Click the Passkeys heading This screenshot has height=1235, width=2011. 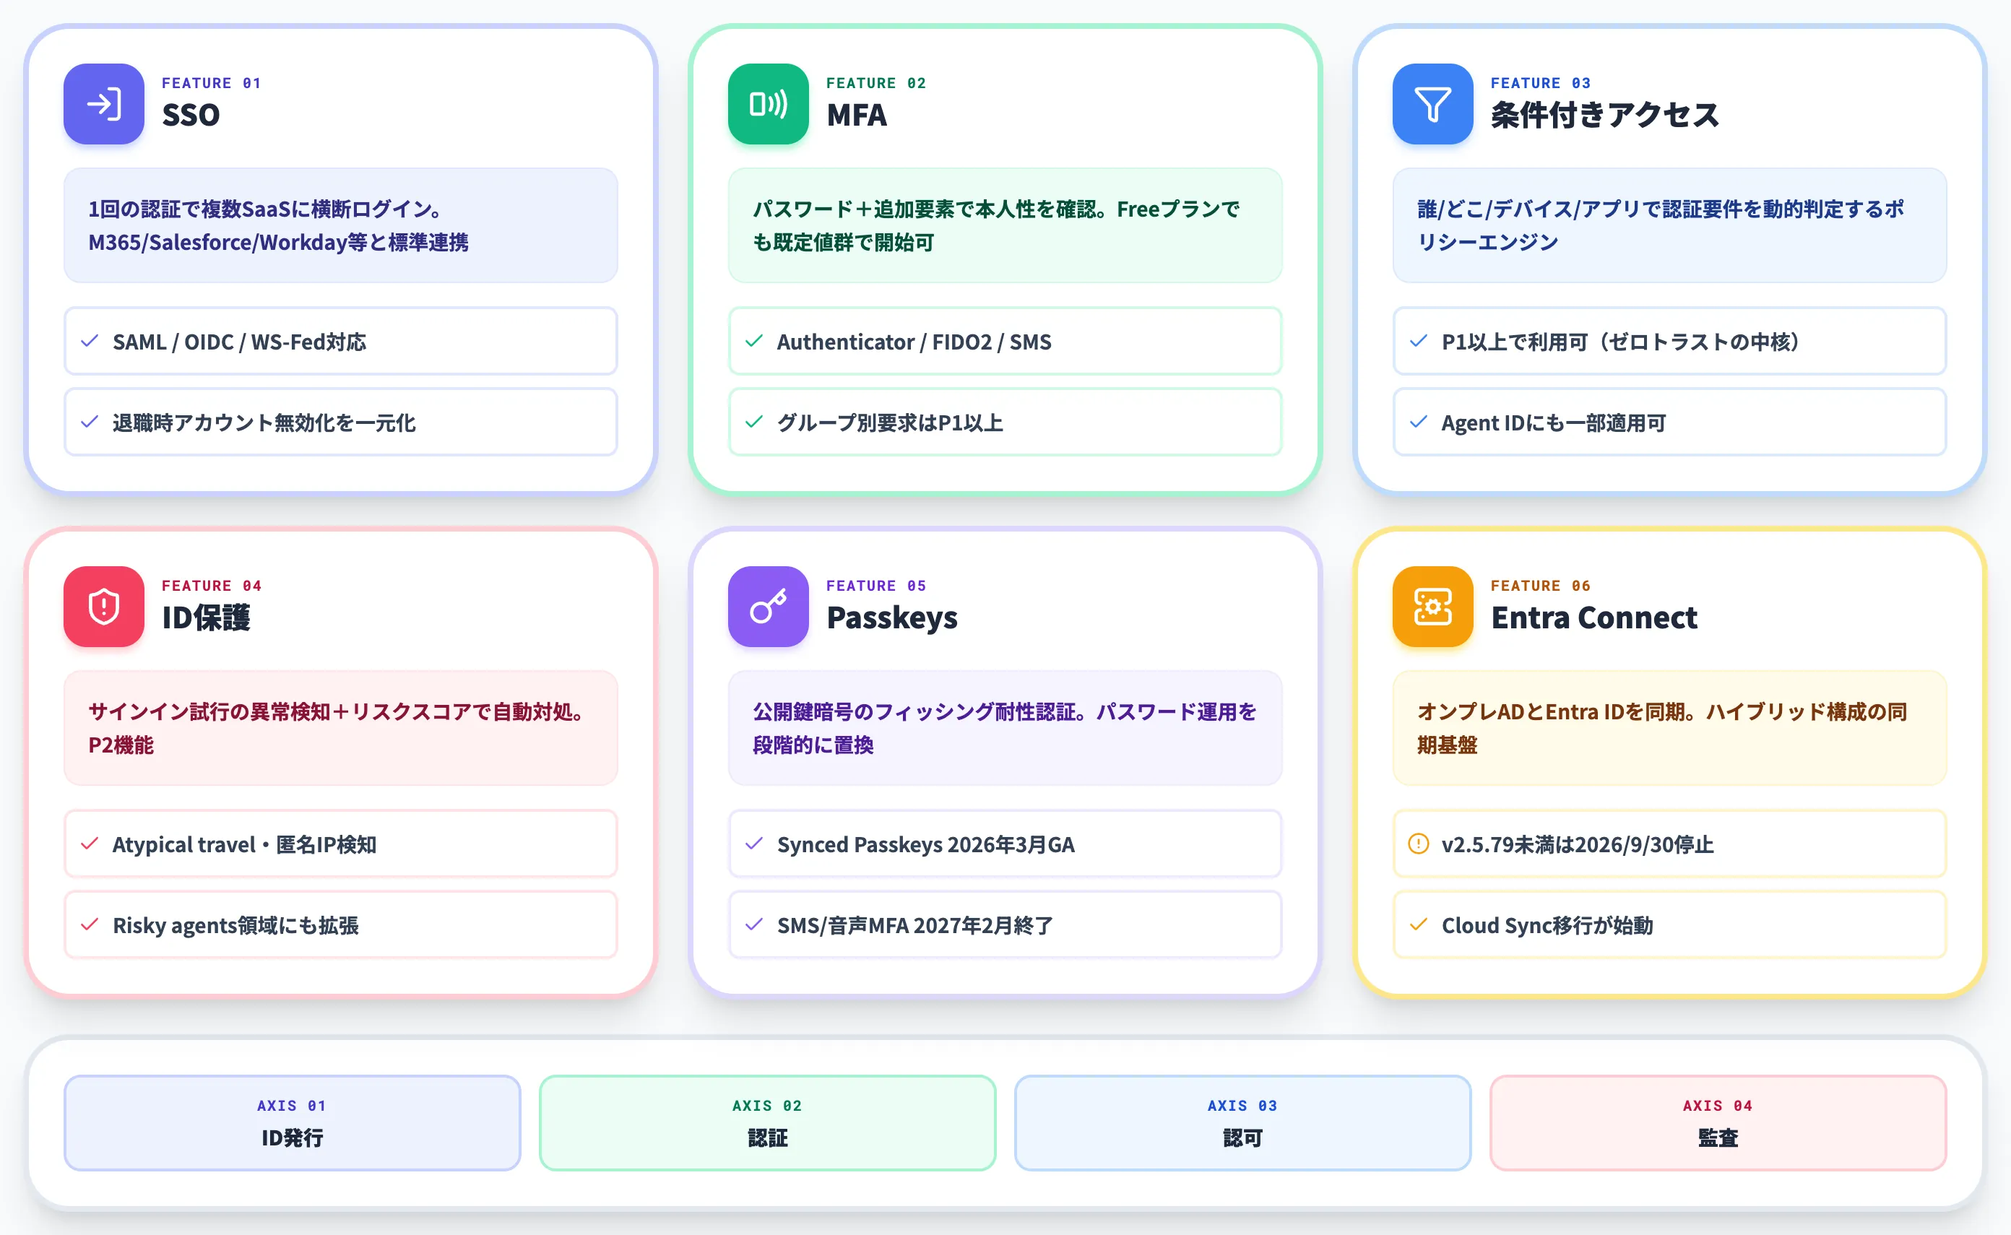point(891,618)
